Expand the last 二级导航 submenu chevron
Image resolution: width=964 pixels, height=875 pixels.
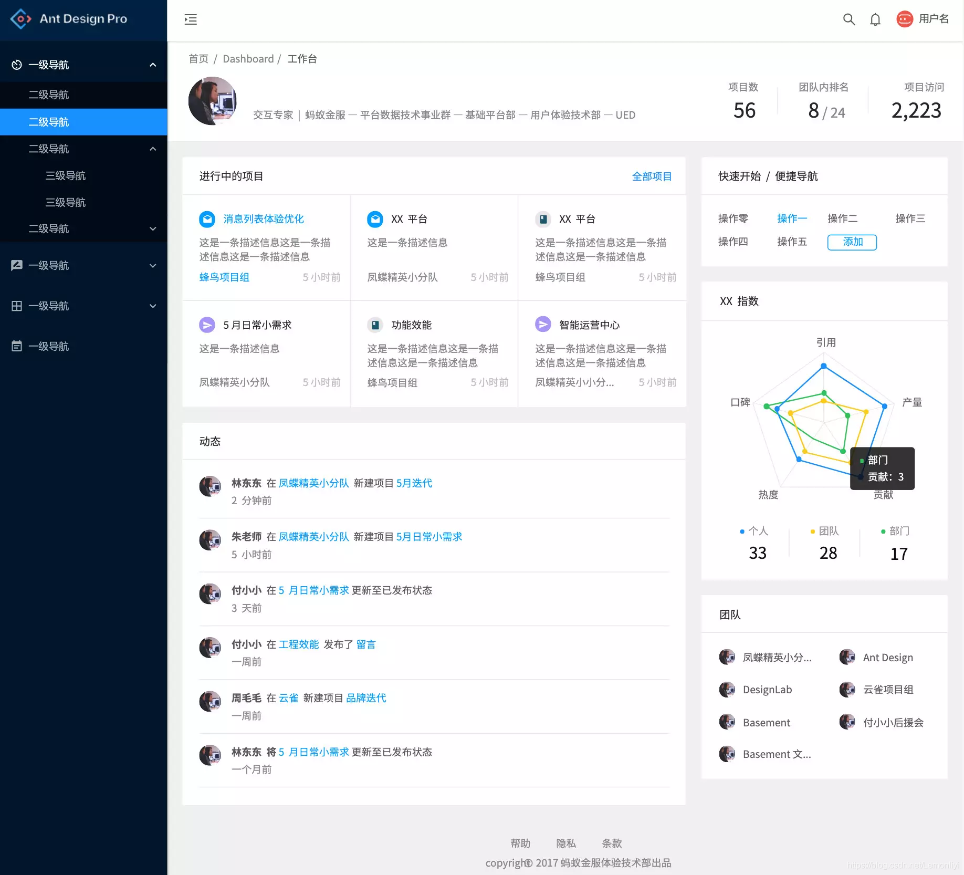(153, 229)
